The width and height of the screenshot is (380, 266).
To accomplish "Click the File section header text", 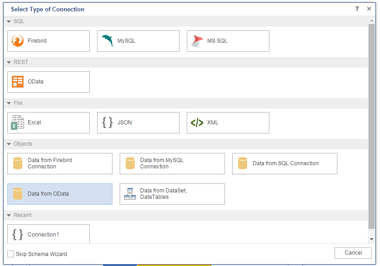I will [x=18, y=103].
